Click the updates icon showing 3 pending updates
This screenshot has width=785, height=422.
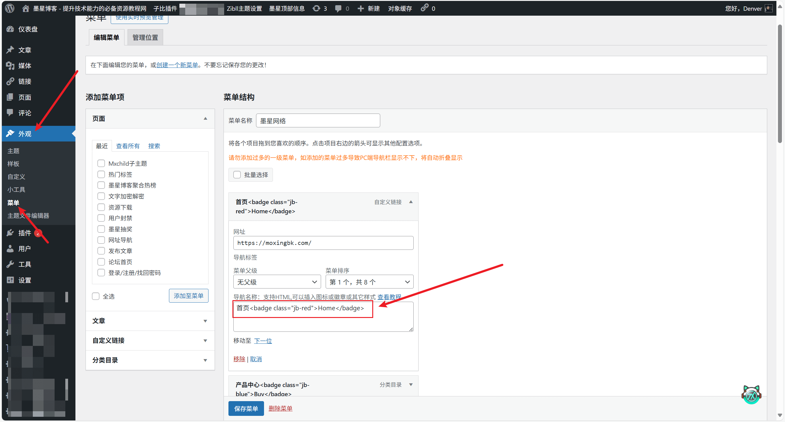tap(316, 8)
